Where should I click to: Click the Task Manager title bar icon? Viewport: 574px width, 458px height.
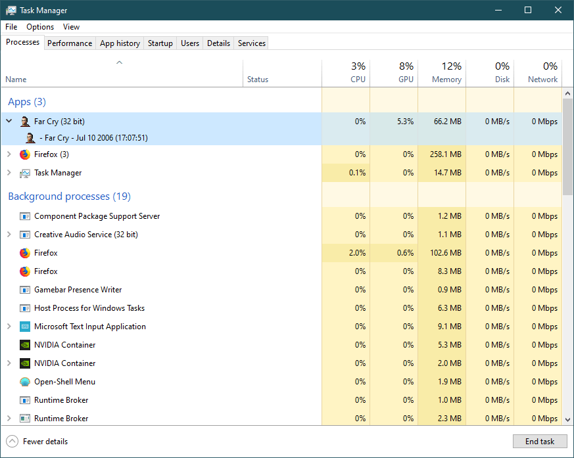tap(11, 11)
